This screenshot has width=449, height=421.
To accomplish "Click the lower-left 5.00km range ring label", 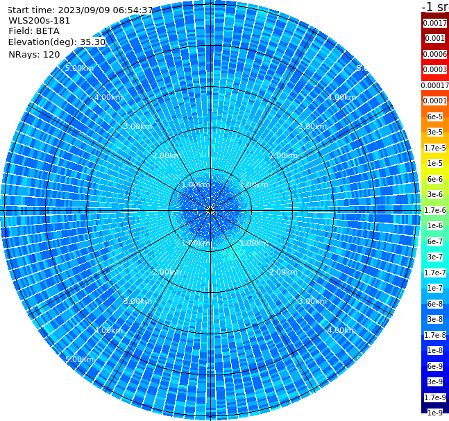I will pos(79,359).
